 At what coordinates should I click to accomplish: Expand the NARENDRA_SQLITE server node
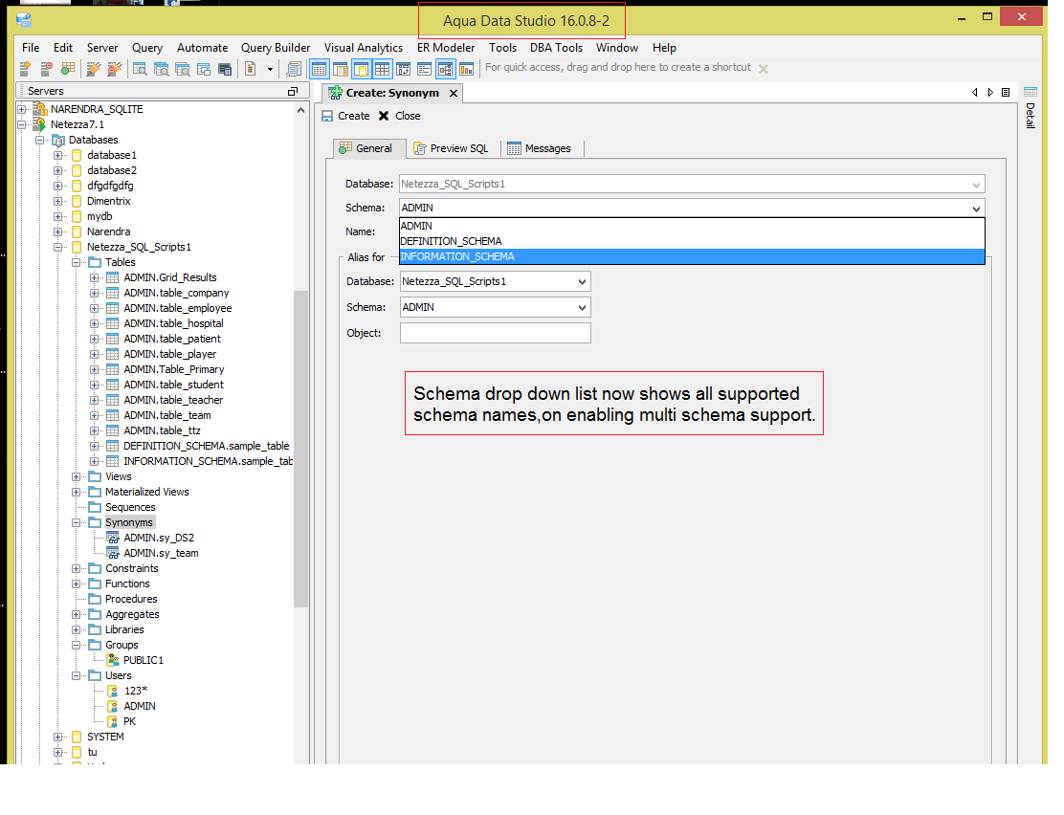[x=22, y=109]
